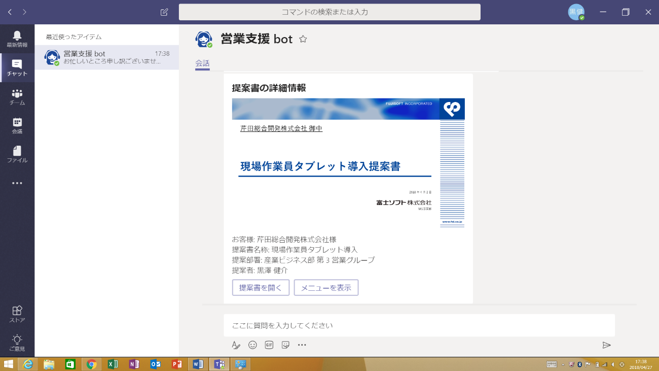Open Chrome from taskbar
Screen dimensions: 659x371
tap(92, 364)
